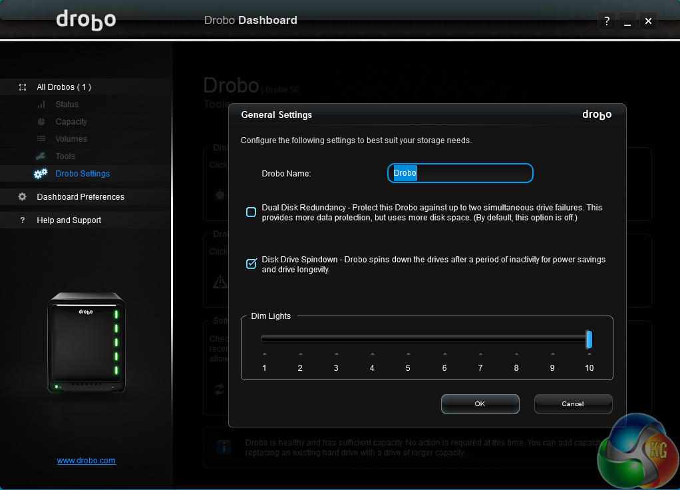
Task: Click the Capacity pie chart icon
Action: coord(41,122)
